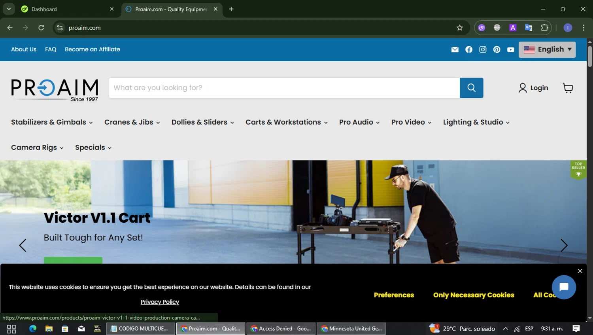The image size is (593, 335).
Task: Switch to Access Denied Chrome taskbar window
Action: tap(281, 329)
